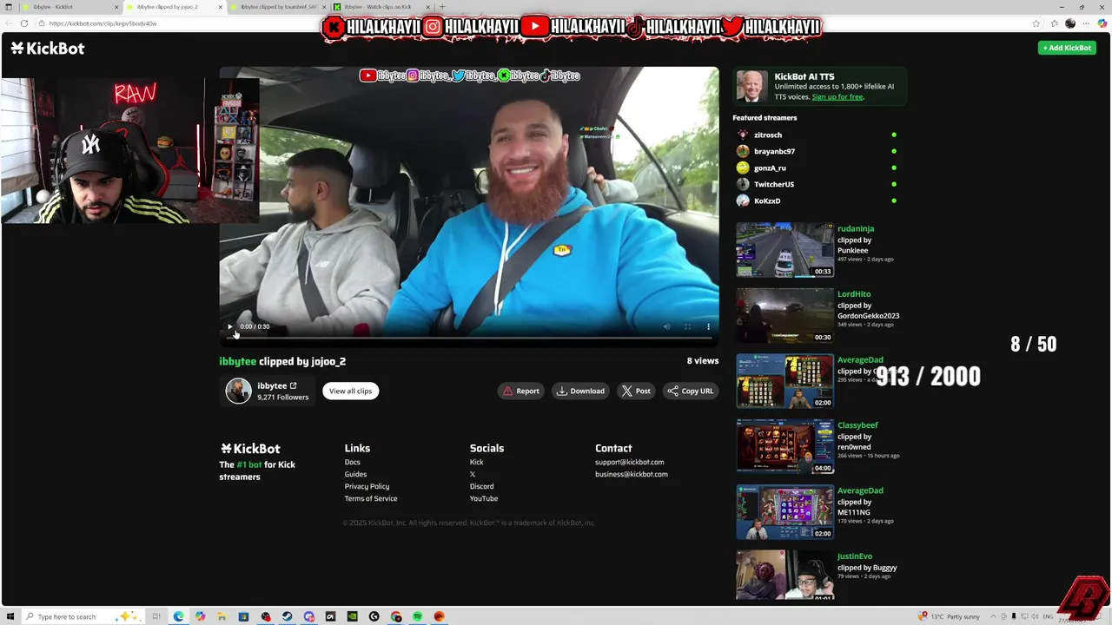Open ibbytee external channel link

(293, 385)
